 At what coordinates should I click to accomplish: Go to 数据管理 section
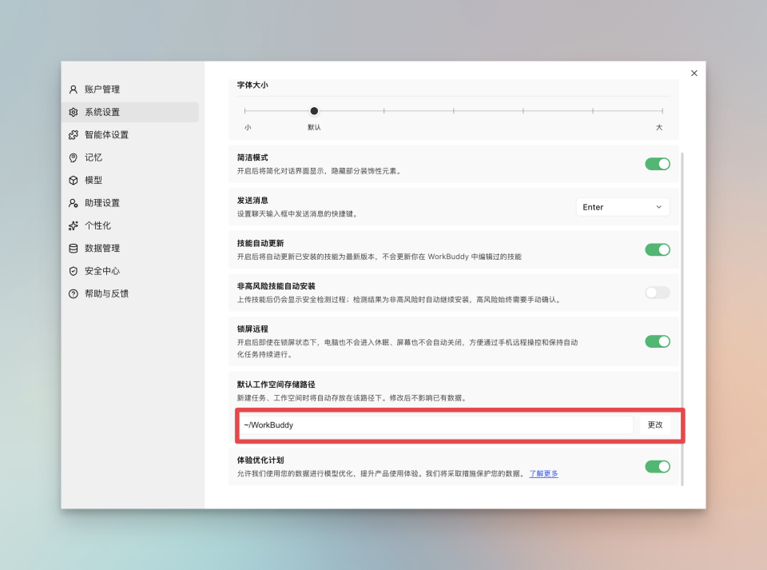point(130,248)
